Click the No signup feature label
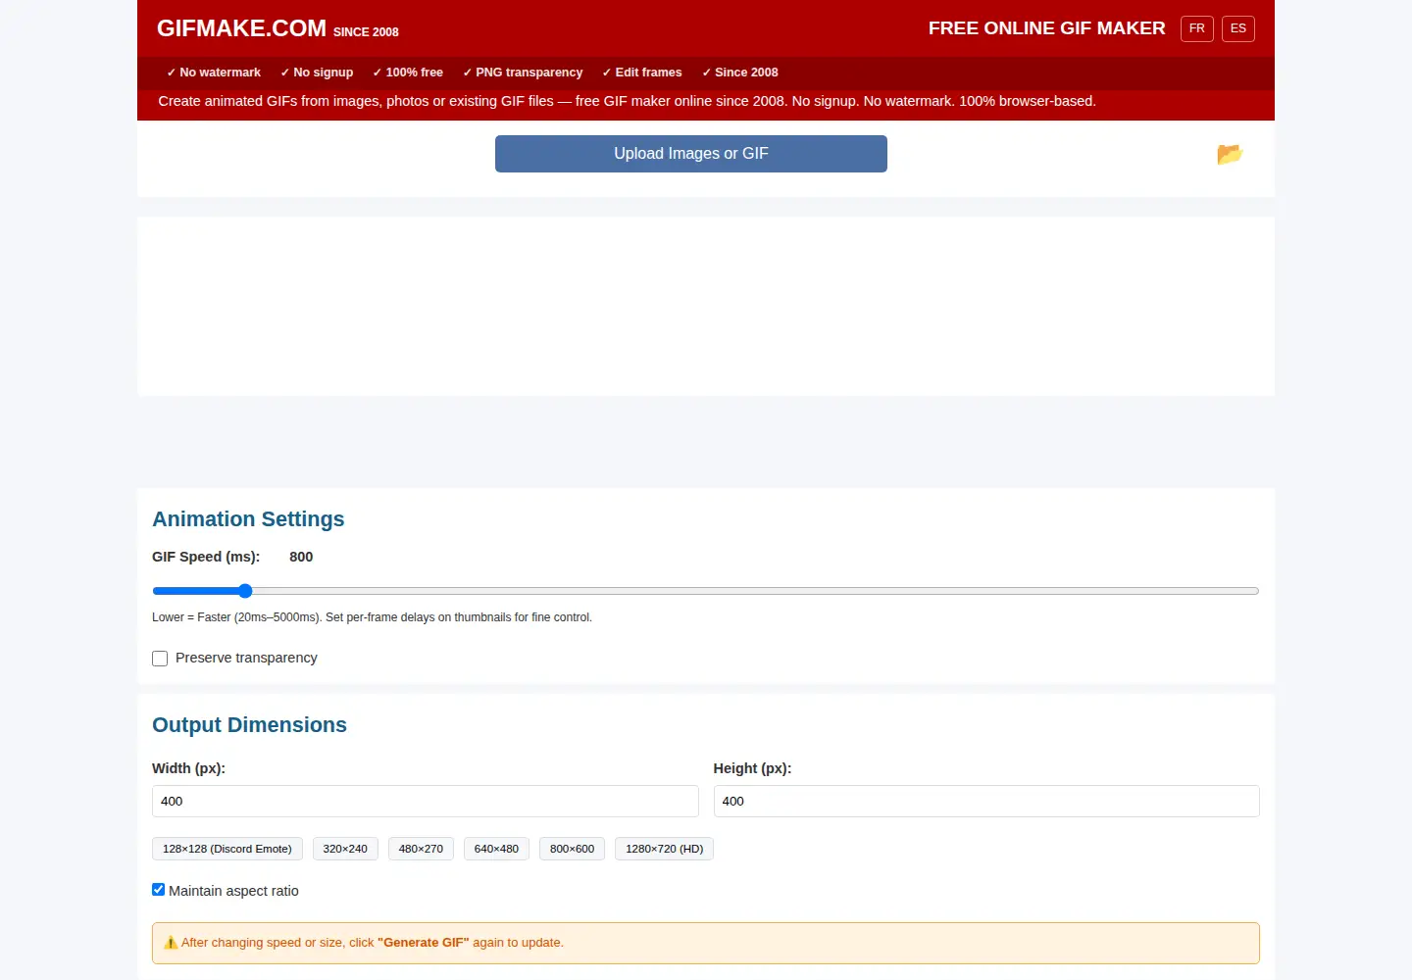The width and height of the screenshot is (1412, 980). point(317,73)
